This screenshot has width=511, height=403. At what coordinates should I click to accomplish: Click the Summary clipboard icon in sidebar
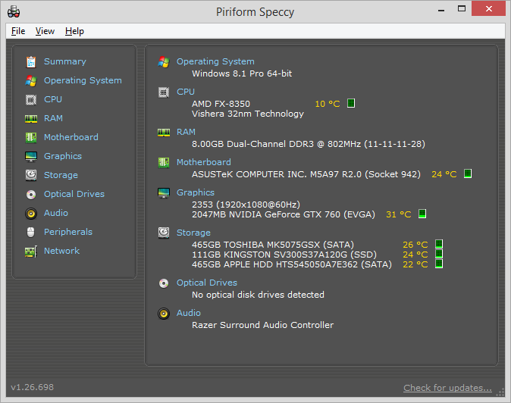(x=31, y=61)
